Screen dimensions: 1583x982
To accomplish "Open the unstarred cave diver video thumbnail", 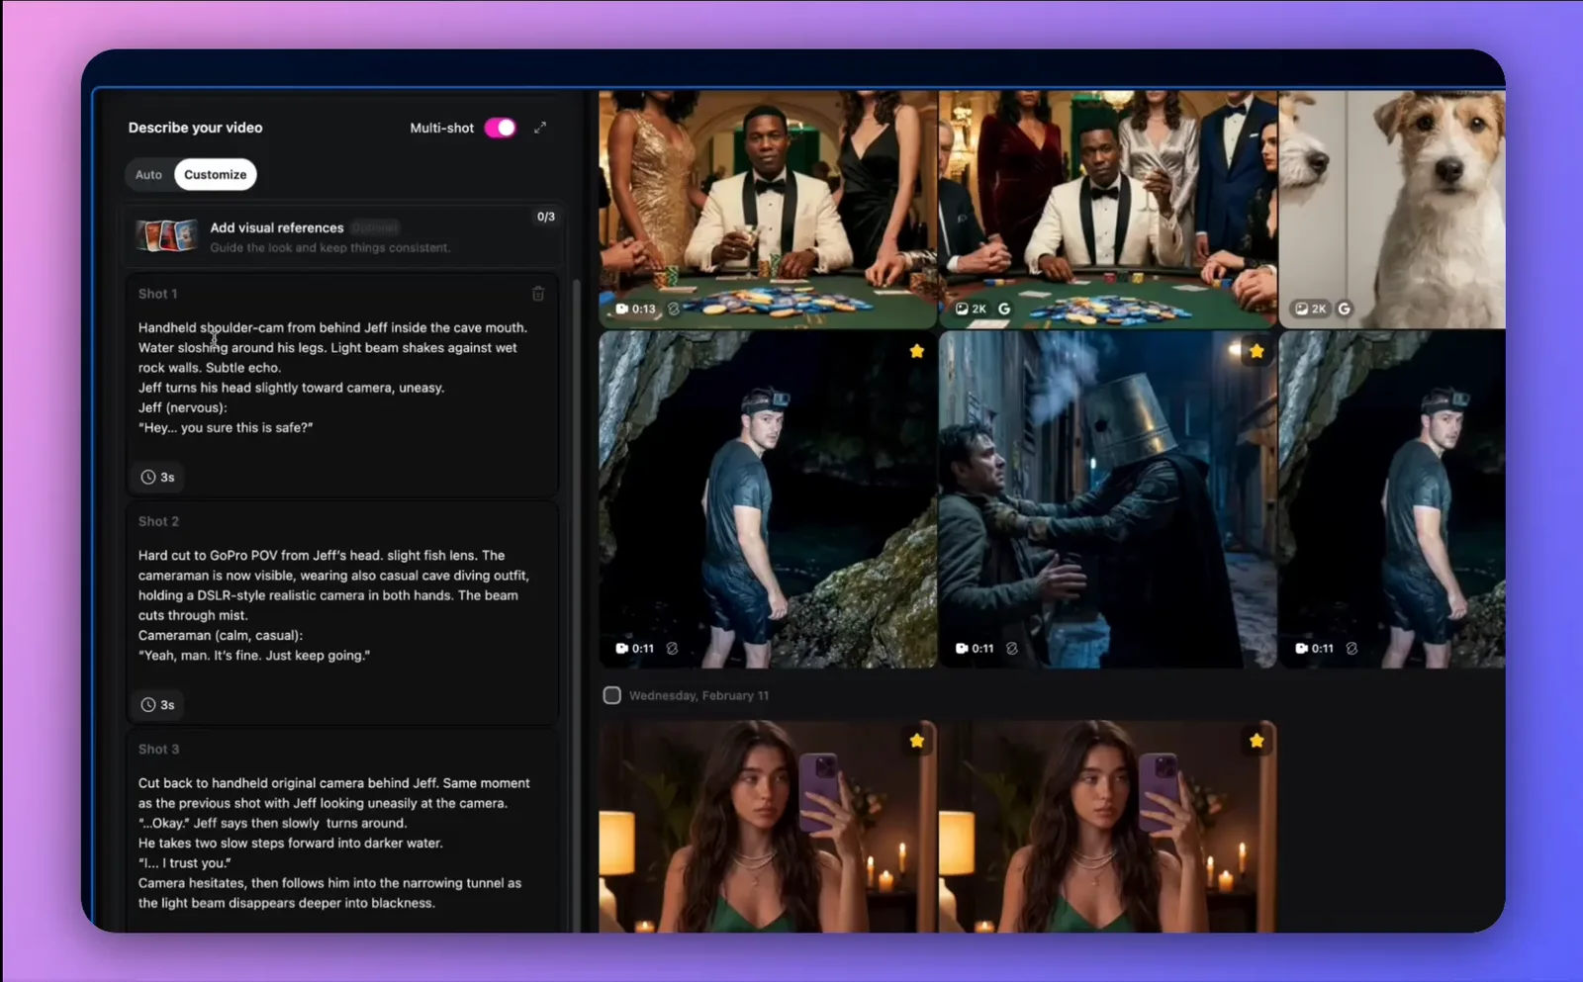I will click(x=1392, y=499).
